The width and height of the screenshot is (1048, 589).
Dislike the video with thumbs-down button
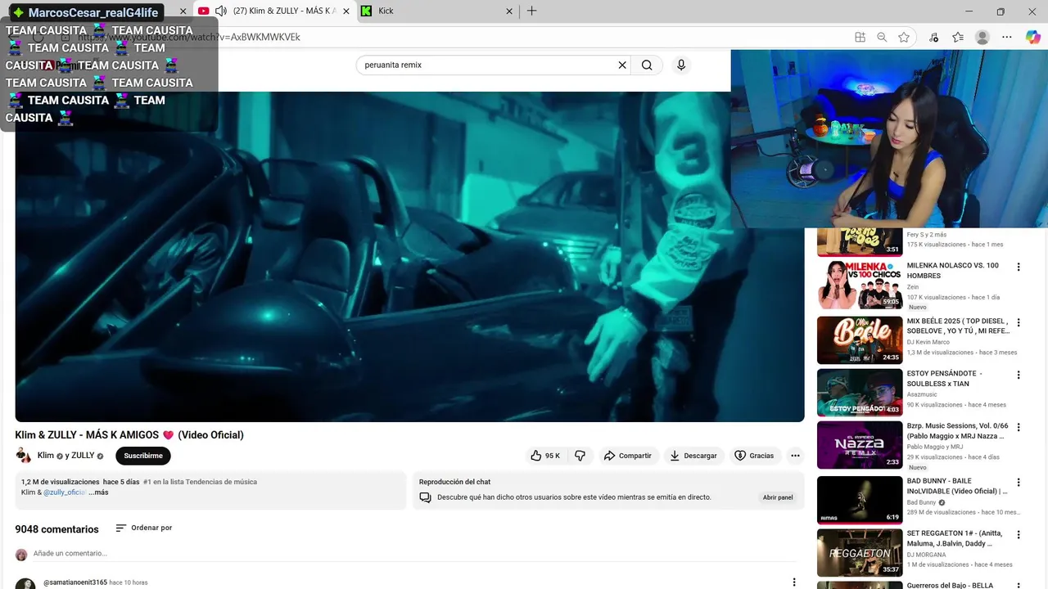580,456
